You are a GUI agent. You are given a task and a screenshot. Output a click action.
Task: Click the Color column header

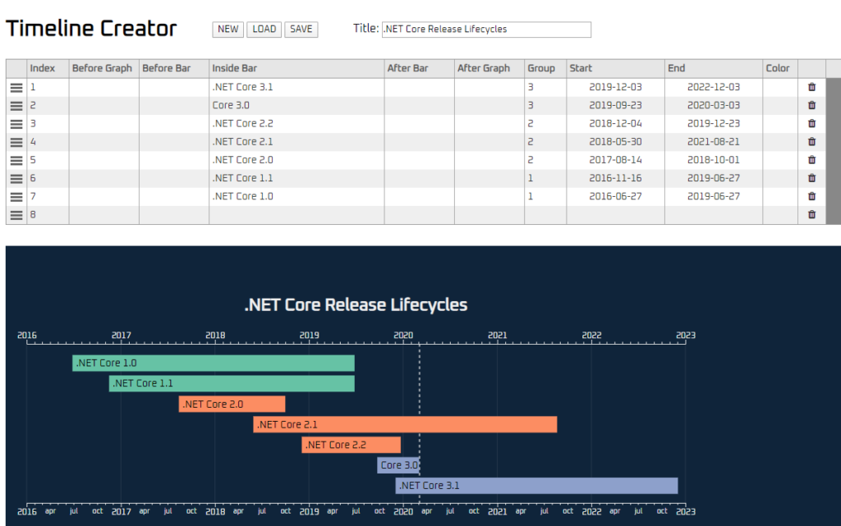(x=780, y=69)
